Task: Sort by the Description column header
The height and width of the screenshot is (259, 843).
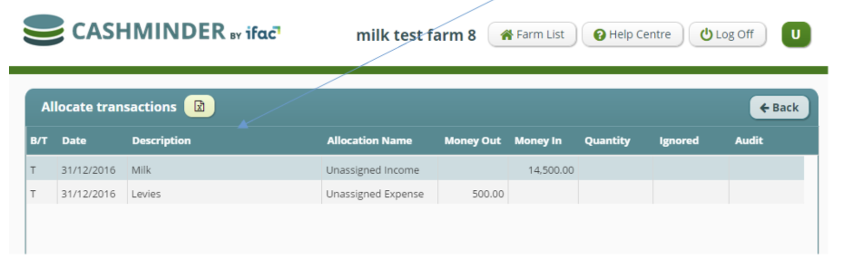Action: (161, 141)
